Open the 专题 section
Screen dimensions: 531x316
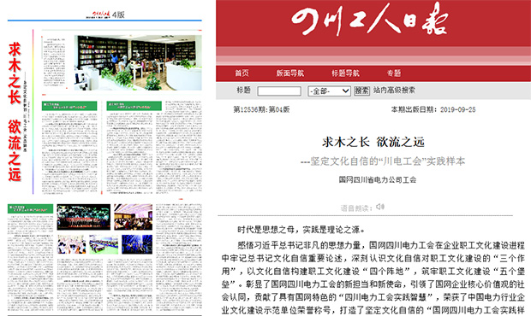(x=394, y=73)
